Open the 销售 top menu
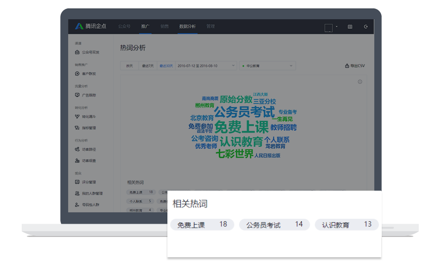Screen dimensions: 440x269 164,26
